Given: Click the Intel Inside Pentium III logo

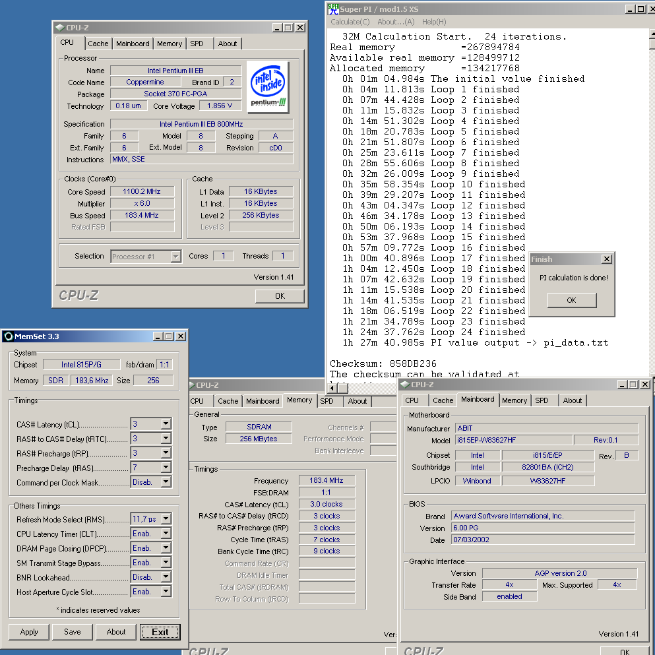Looking at the screenshot, I should click(x=268, y=87).
